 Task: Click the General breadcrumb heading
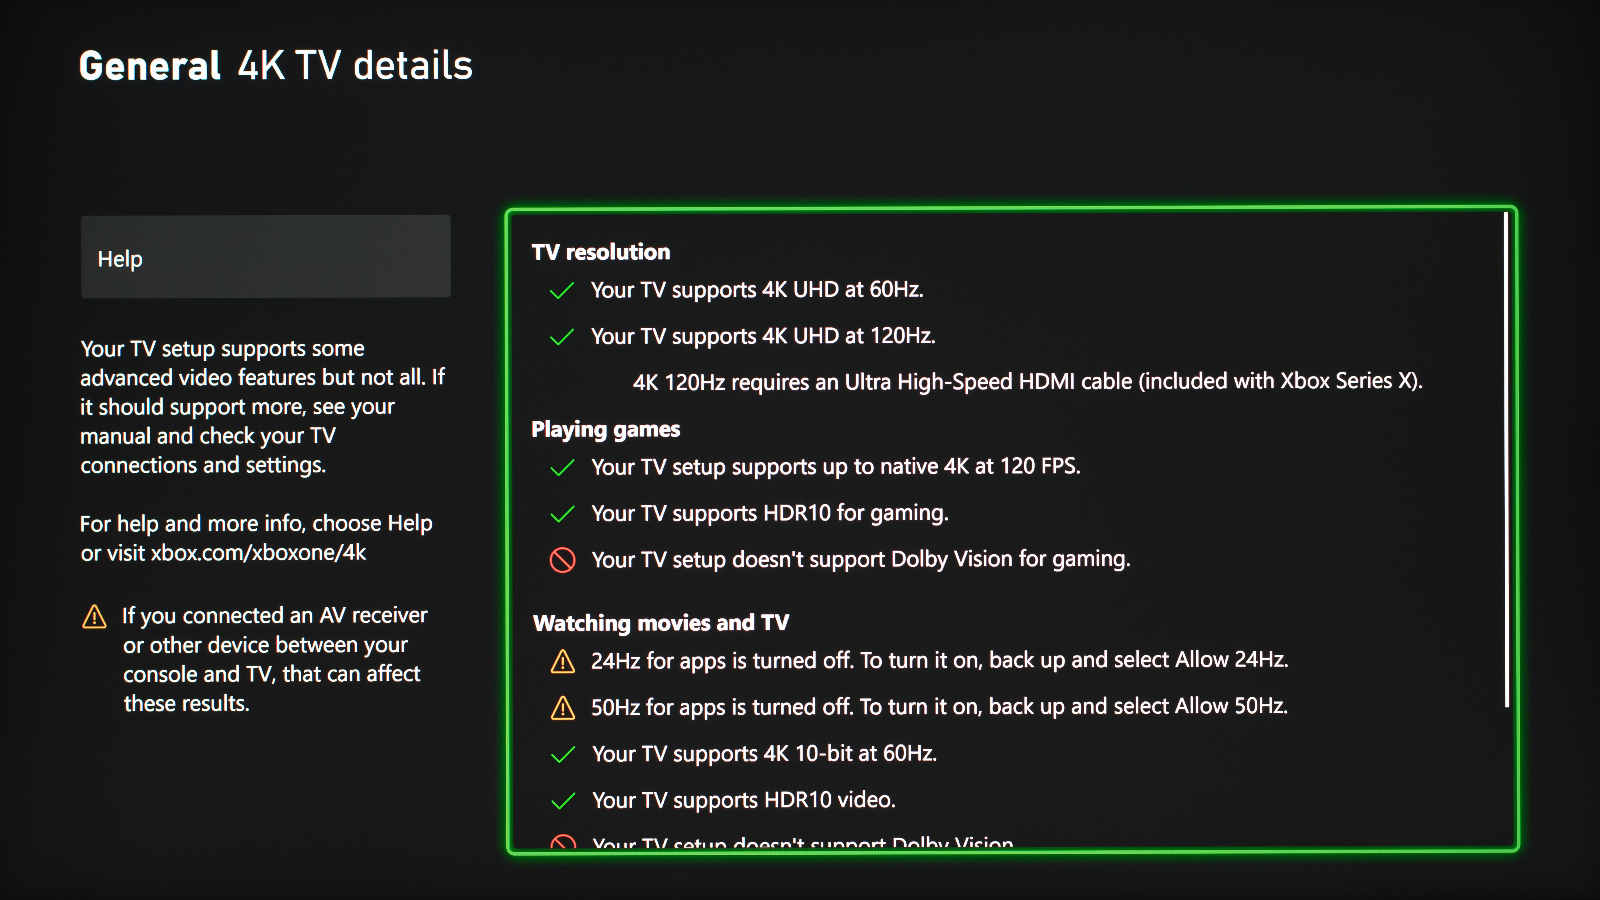click(150, 65)
